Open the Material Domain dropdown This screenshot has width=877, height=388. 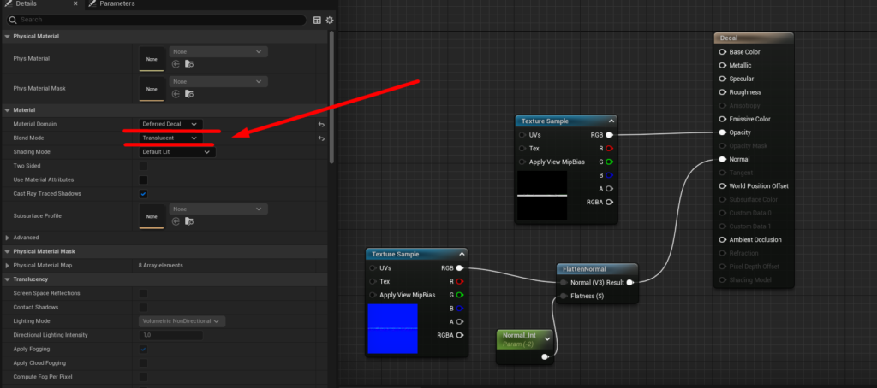point(170,124)
